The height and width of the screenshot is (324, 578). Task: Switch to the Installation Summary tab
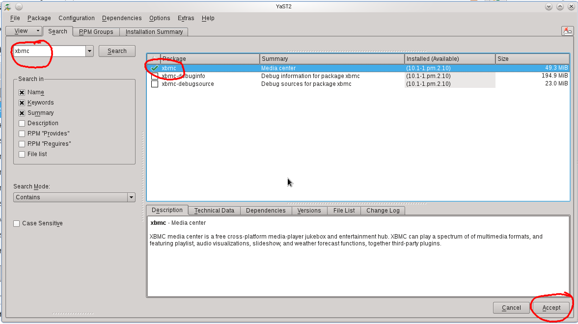tap(154, 32)
